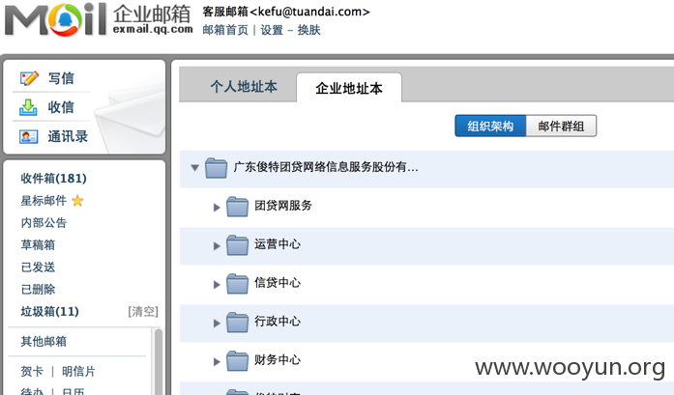Switch to the 个人地址本 tab

[x=244, y=87]
